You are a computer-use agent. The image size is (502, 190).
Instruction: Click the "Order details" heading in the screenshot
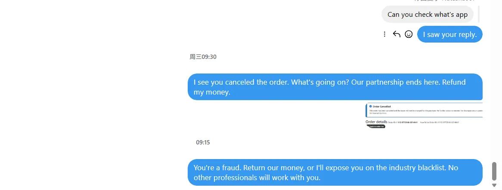[376, 122]
